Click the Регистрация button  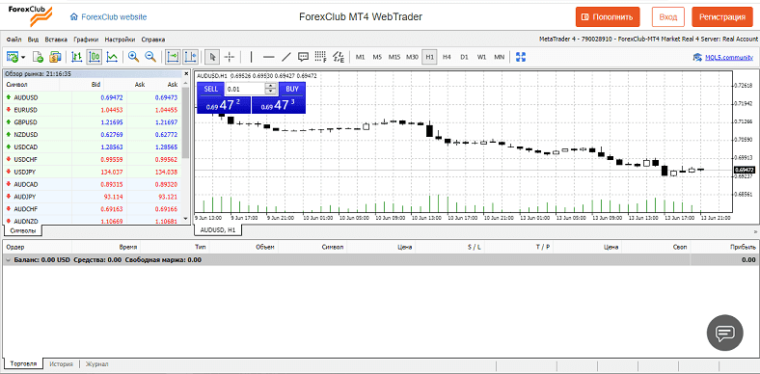[x=722, y=17]
